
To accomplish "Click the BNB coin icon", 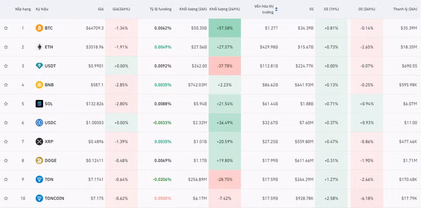I will (39, 85).
